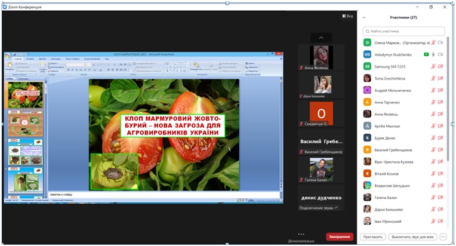Screen dimensions: 456x246
Task: Camera-off icon for Владислав Шелудько
Action: (440, 186)
